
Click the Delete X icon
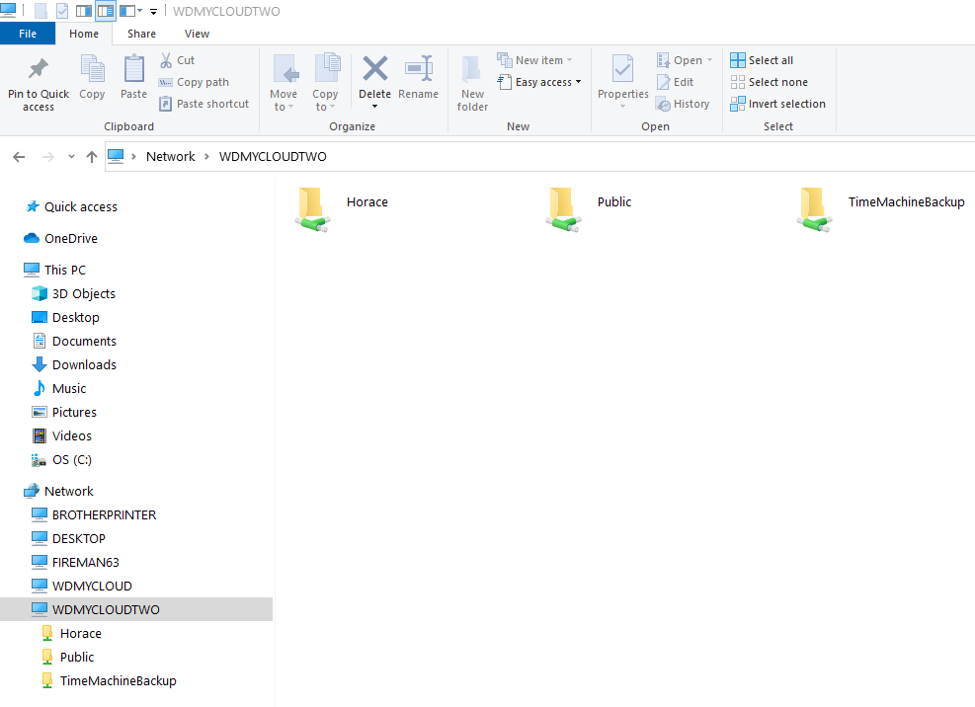375,68
